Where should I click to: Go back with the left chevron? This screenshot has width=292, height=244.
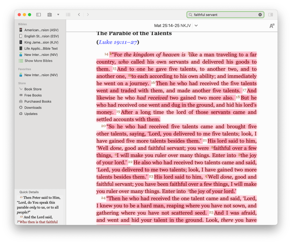tap(79, 15)
